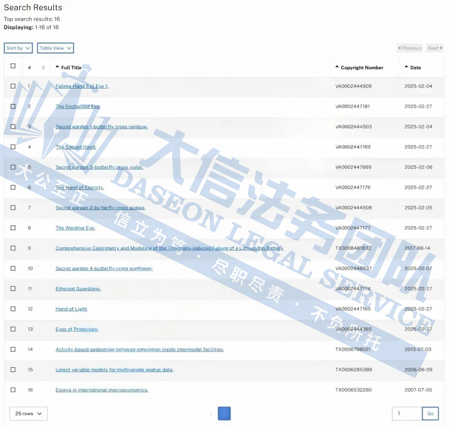Click the Previous page button
The image size is (449, 428).
point(410,48)
